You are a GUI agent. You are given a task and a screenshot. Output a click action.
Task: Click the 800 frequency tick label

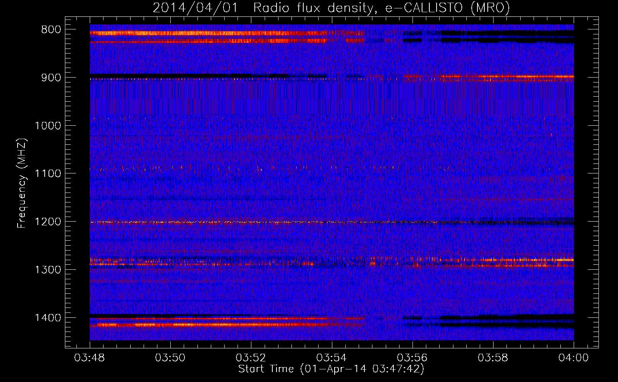(51, 30)
